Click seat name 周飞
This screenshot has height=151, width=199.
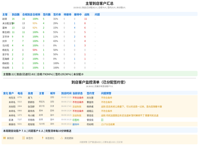point(30,98)
